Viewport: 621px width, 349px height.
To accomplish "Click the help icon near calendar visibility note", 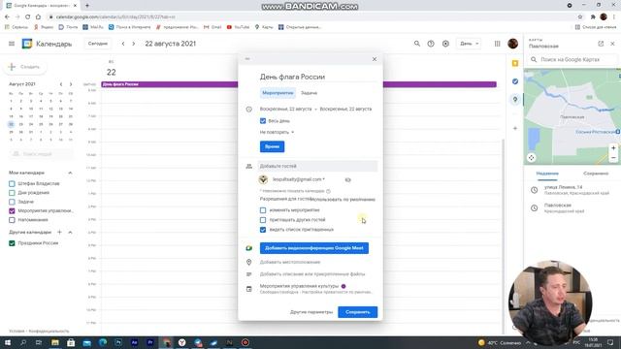I will 328,191.
